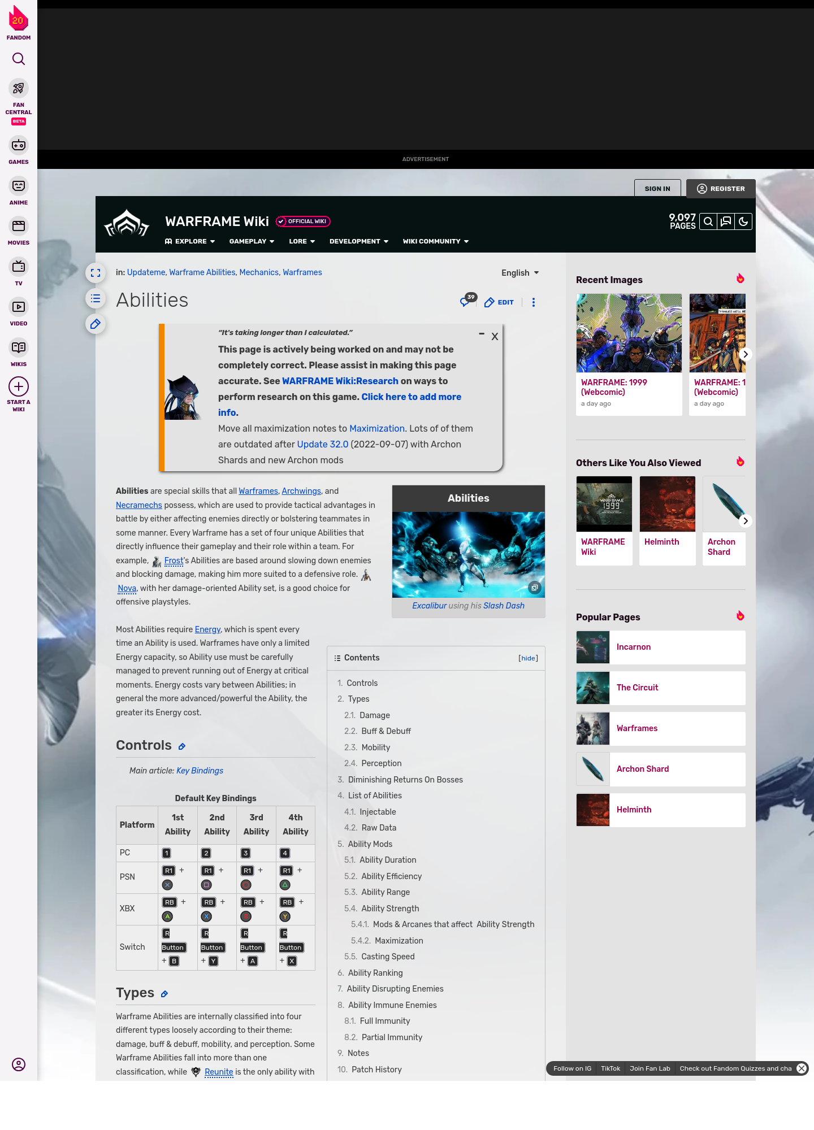Expand the Development dropdown menu

tap(359, 241)
